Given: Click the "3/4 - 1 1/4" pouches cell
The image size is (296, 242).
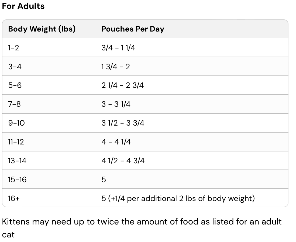Looking at the screenshot, I should click(x=118, y=48).
